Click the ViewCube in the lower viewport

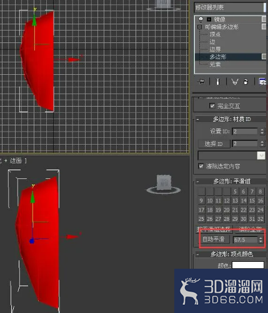164,183
